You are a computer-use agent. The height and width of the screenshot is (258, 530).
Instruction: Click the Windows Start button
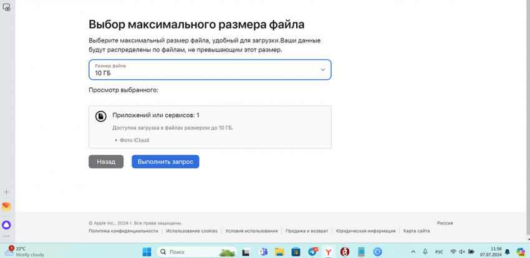tap(147, 252)
